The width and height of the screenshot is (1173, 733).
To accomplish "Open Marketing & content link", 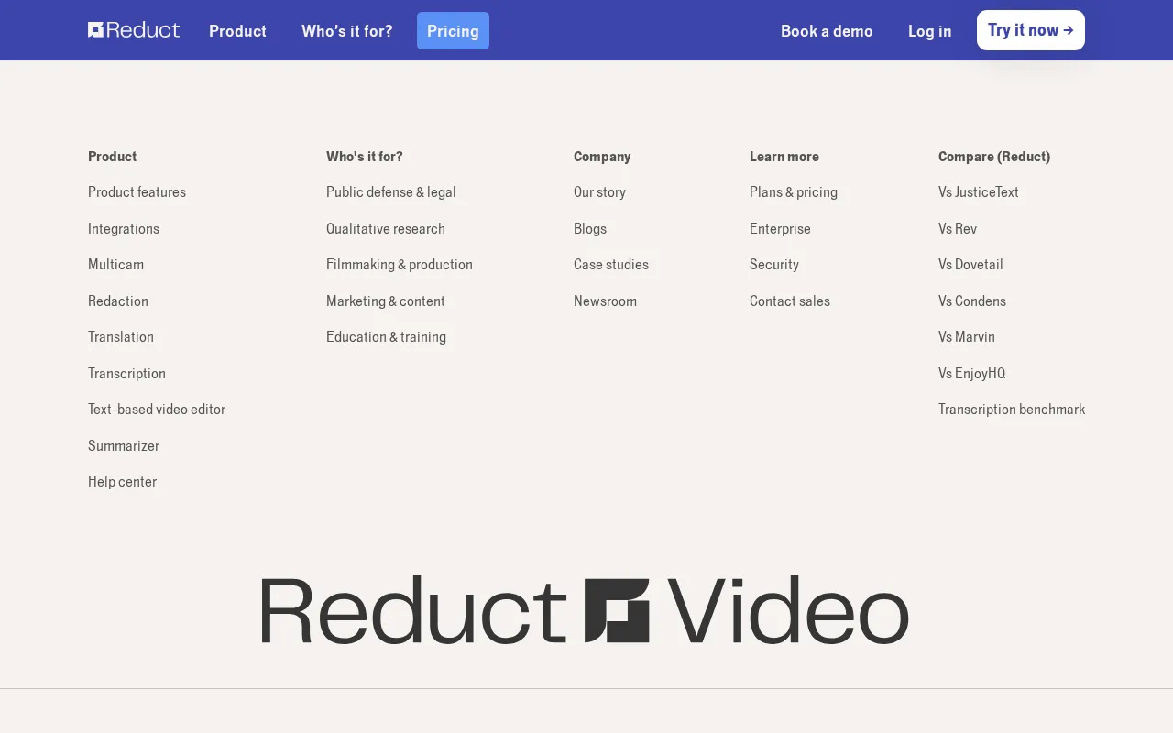I will (x=386, y=301).
